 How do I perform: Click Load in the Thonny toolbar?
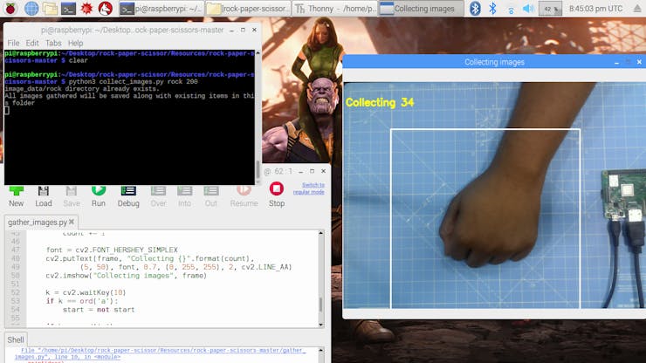[x=44, y=195]
